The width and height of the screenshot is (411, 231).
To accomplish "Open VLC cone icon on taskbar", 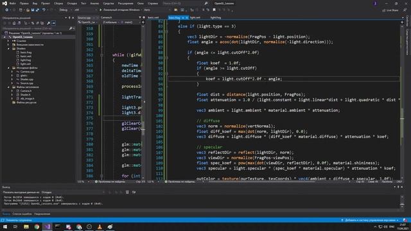I will tap(100, 227).
